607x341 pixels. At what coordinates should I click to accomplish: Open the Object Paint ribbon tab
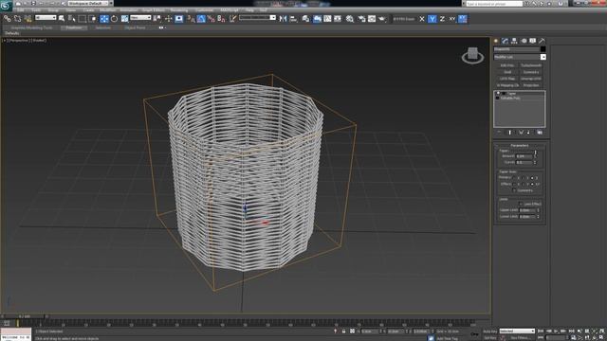click(135, 27)
